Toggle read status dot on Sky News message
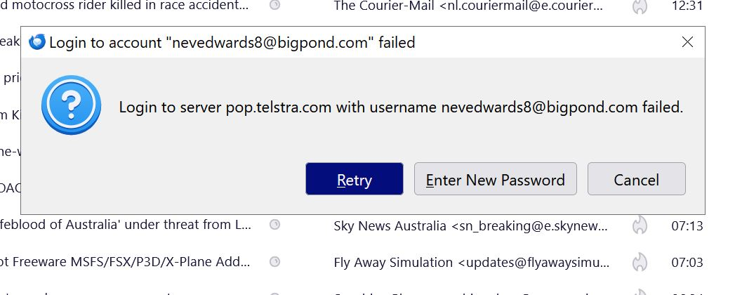Viewport: 735px width, 295px height. click(x=275, y=225)
